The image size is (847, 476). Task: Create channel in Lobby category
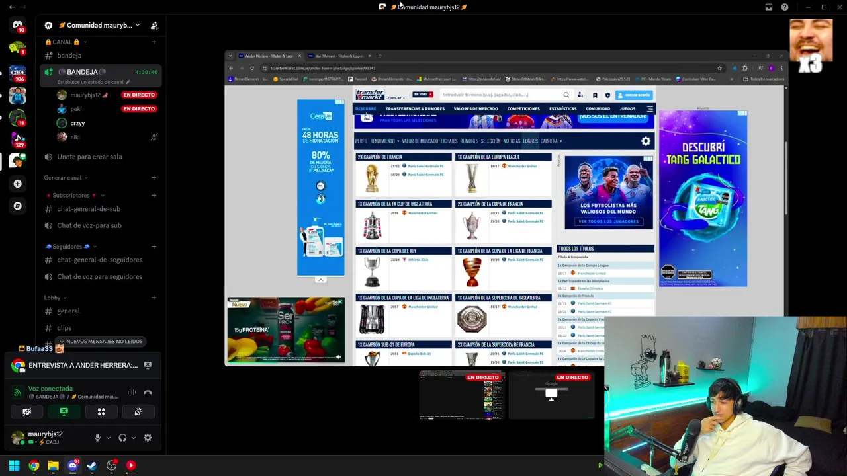(x=154, y=297)
